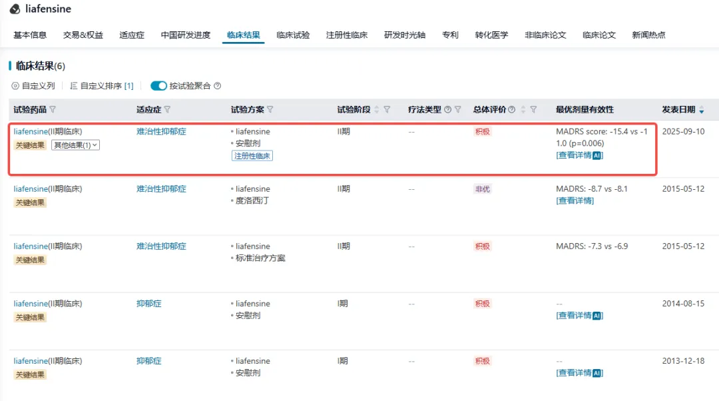
Task: Filter the 试验药品 column
Action: point(53,110)
